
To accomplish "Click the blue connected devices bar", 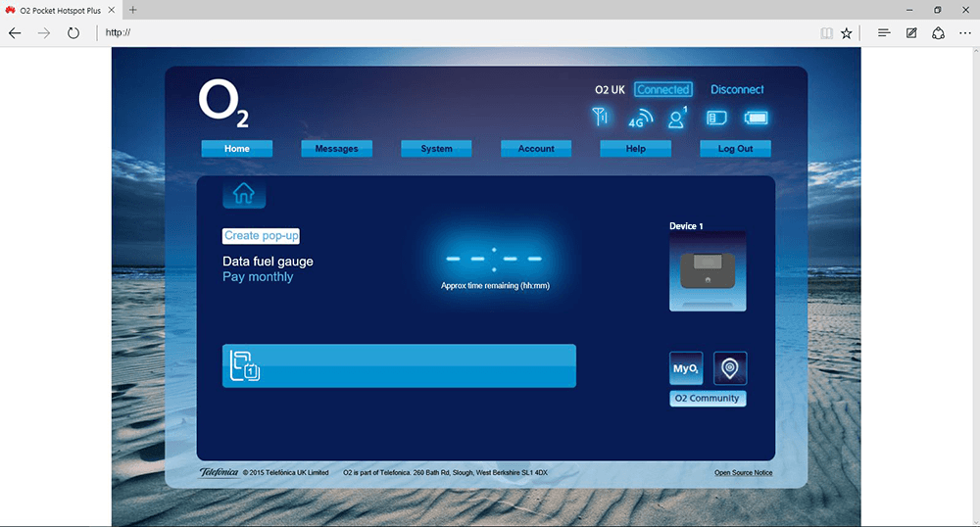I will [400, 366].
